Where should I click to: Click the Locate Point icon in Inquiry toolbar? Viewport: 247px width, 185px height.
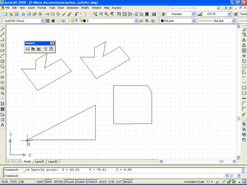[51, 49]
